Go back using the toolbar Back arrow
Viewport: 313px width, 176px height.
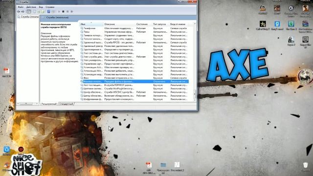point(19,12)
